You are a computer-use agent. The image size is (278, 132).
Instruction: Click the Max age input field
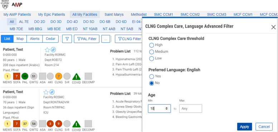click(x=191, y=109)
